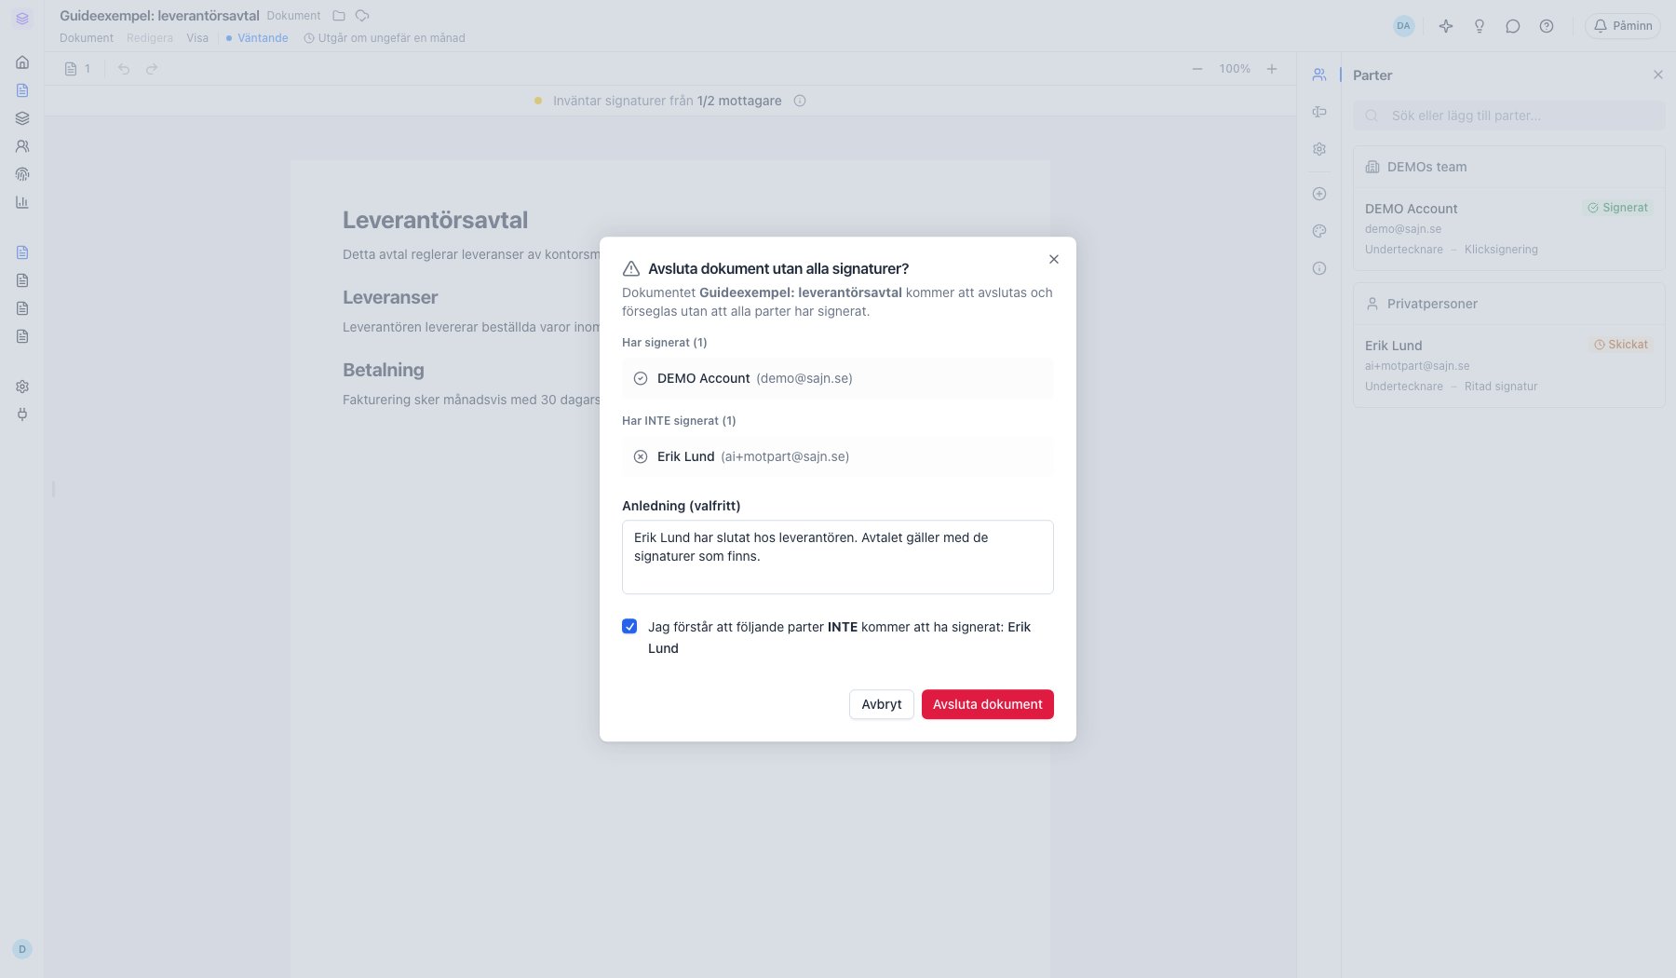Zoom out with the minus icon
Viewport: 1676px width, 978px height.
point(1197,69)
